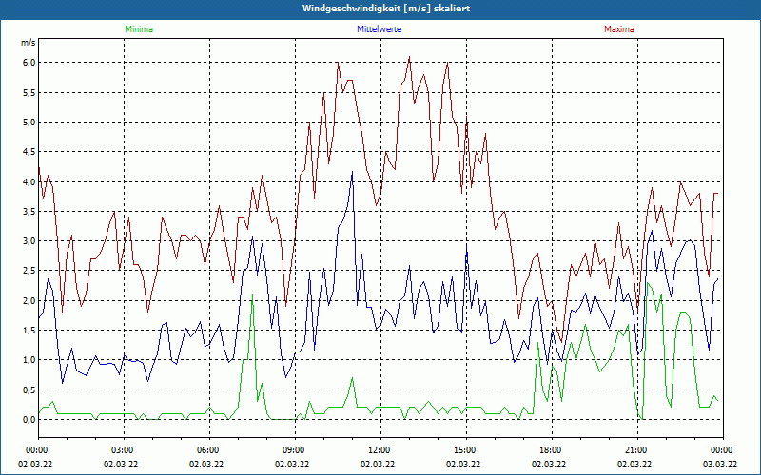Click the 15:00 time axis label
The image size is (761, 475).
(x=466, y=450)
